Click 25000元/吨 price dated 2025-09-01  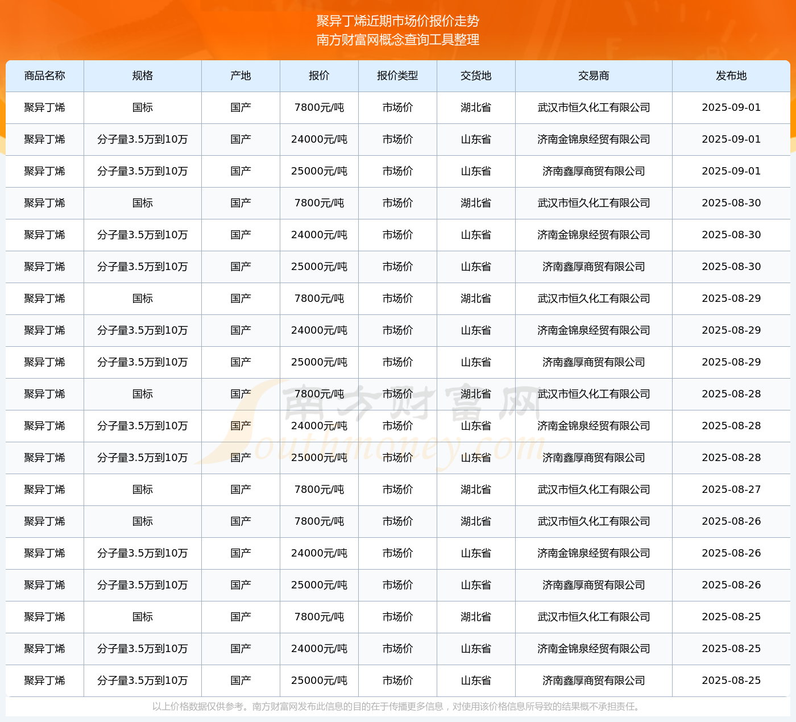[319, 171]
